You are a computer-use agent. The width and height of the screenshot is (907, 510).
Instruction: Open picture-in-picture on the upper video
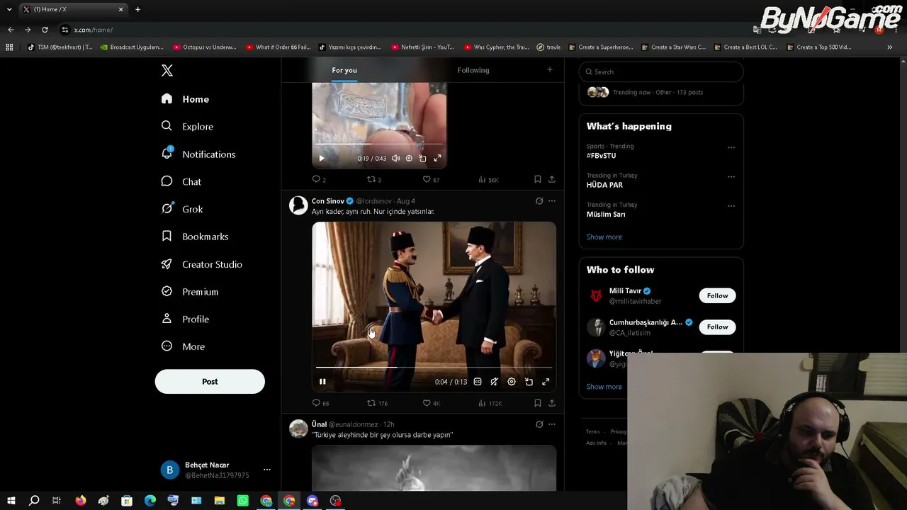[x=422, y=159]
